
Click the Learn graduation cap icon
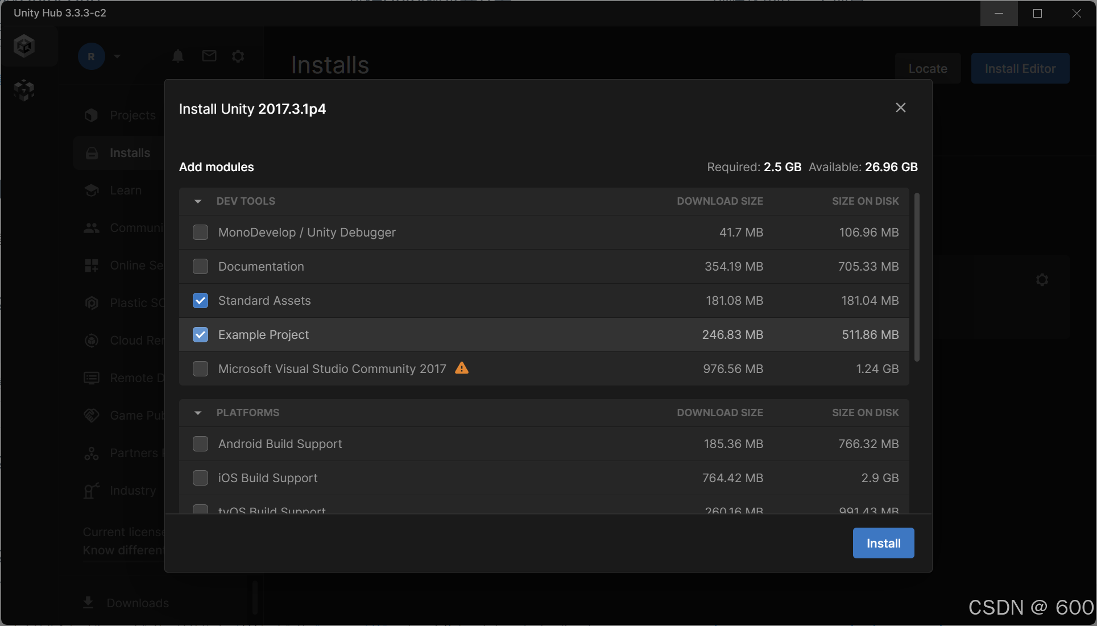pos(92,190)
